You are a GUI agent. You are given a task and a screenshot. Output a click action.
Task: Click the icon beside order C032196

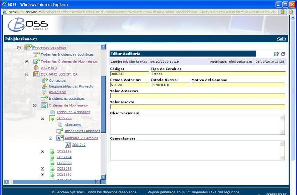(x=52, y=152)
